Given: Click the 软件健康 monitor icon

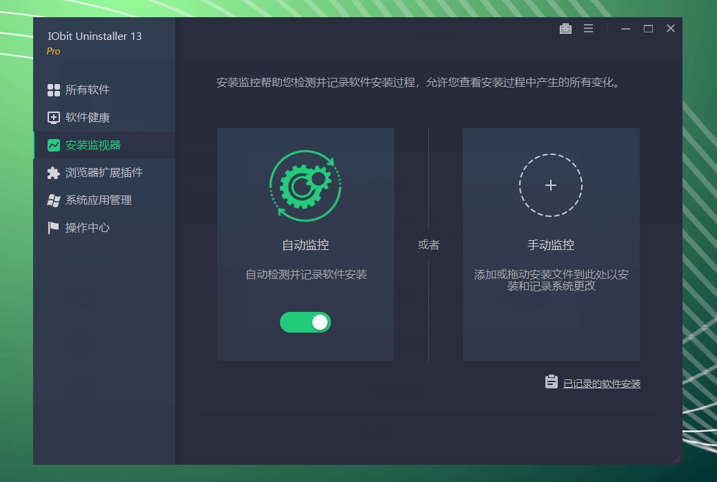Looking at the screenshot, I should [x=54, y=118].
